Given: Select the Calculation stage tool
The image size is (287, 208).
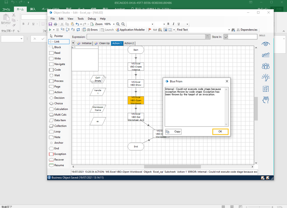Looking at the screenshot, I should (59, 109).
